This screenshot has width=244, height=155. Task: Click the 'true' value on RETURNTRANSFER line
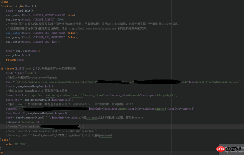[71, 15]
